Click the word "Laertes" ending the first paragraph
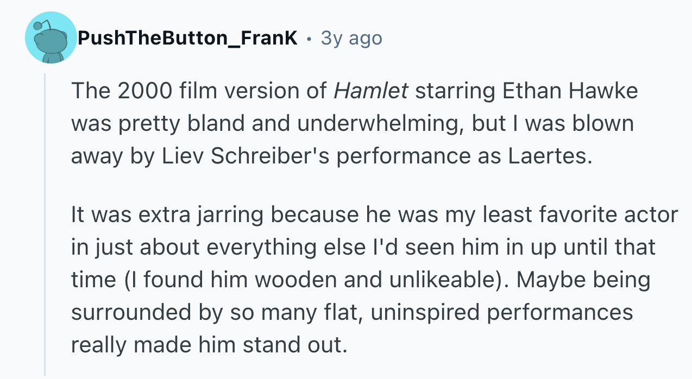This screenshot has height=379, width=692. (547, 156)
